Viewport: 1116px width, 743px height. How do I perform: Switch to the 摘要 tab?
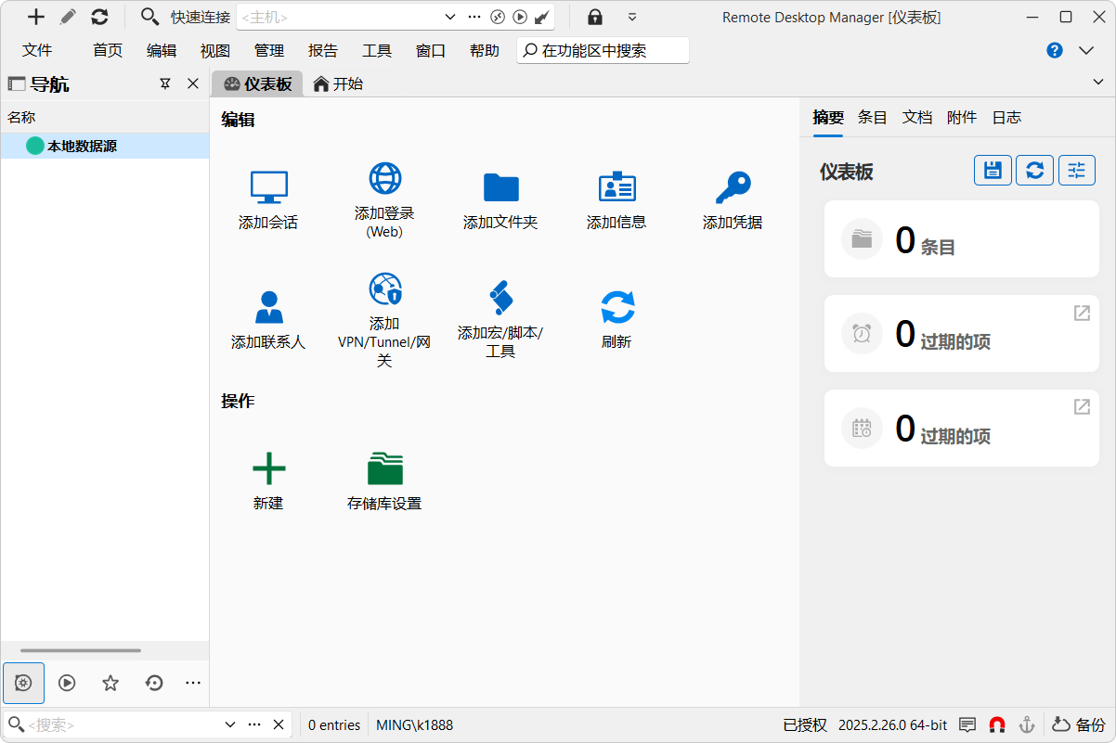(828, 117)
